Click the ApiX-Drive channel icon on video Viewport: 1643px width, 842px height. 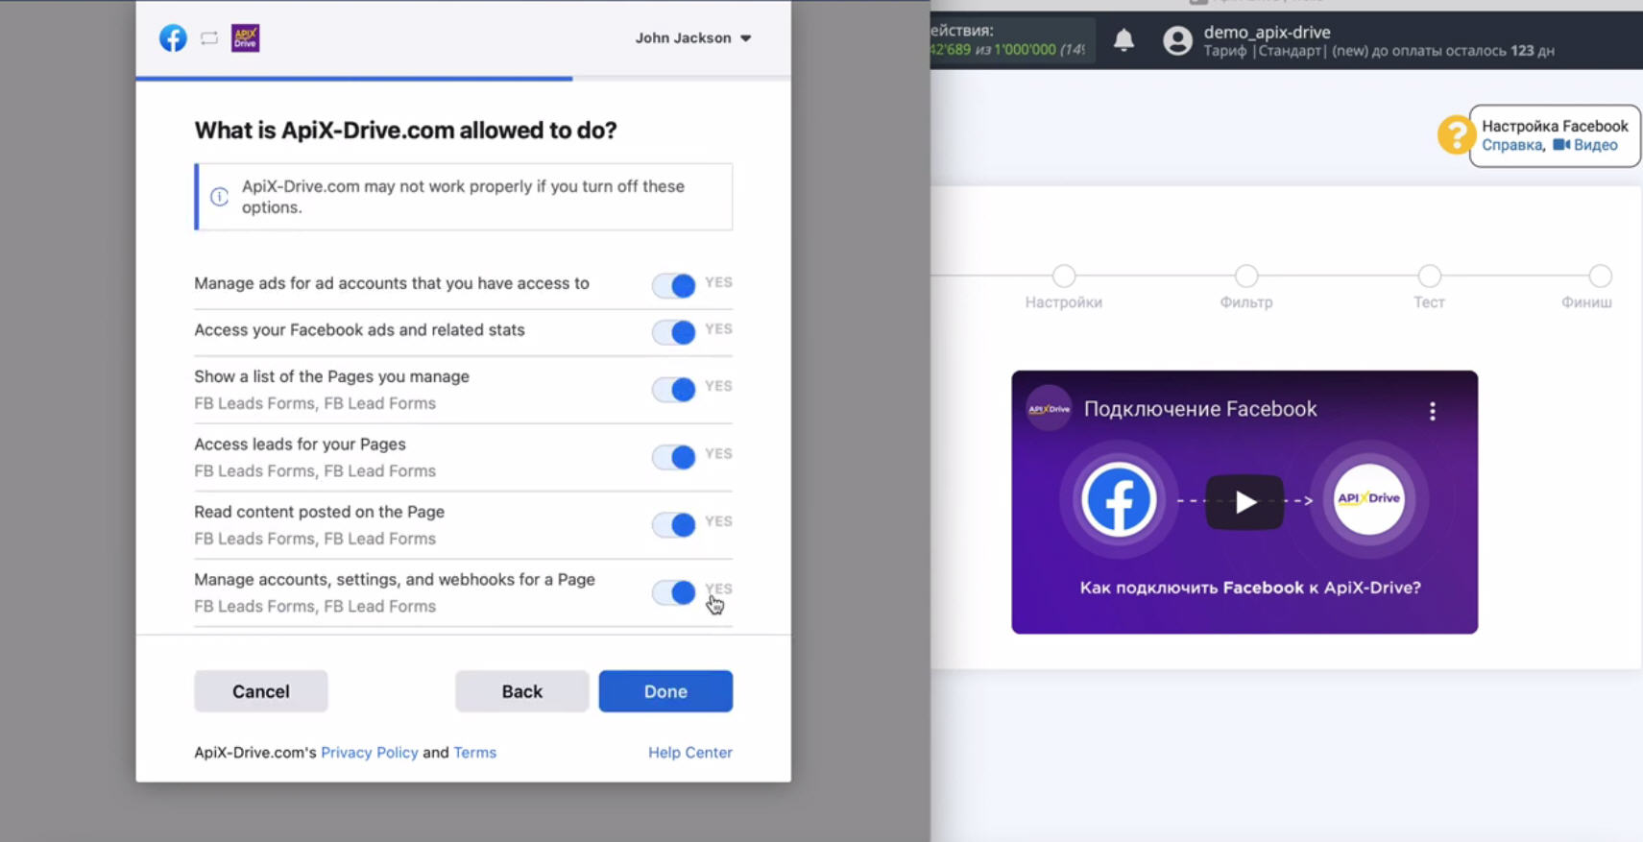[1049, 409]
